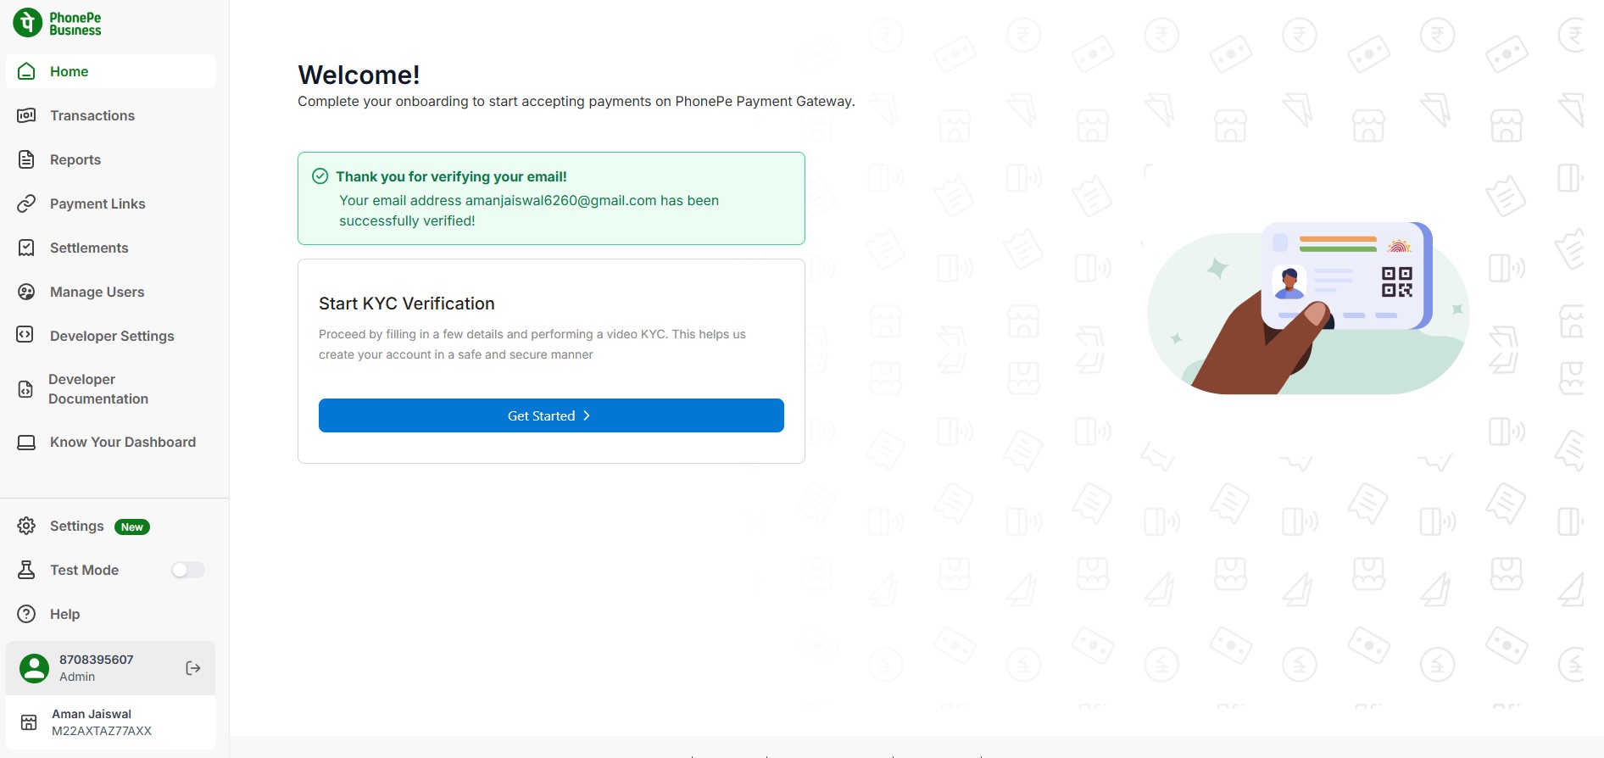This screenshot has width=1604, height=758.
Task: Click the 8708395607 Admin account panel
Action: pyautogui.click(x=110, y=668)
